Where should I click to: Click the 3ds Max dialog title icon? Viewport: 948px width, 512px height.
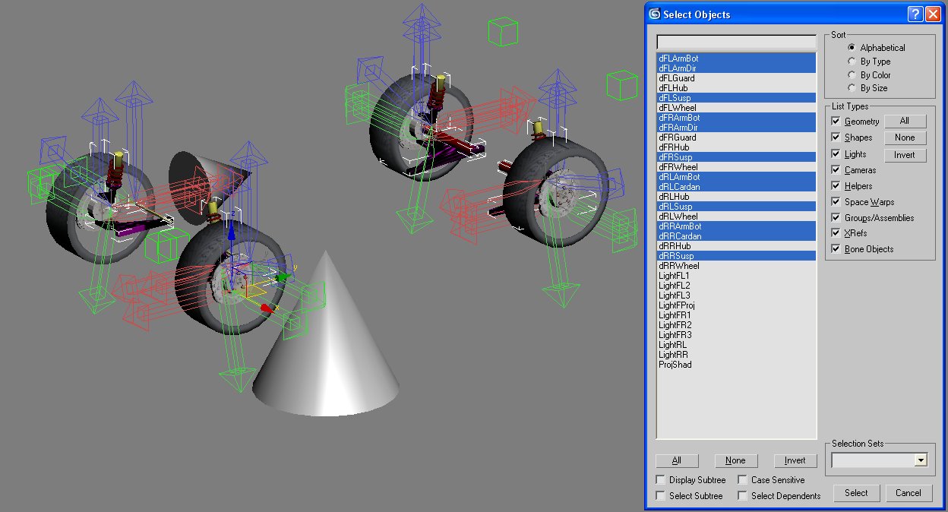[654, 14]
